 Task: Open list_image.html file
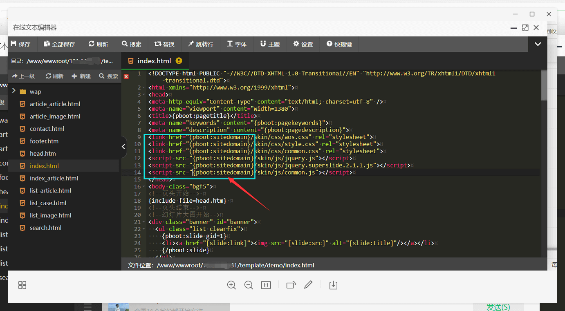50,215
